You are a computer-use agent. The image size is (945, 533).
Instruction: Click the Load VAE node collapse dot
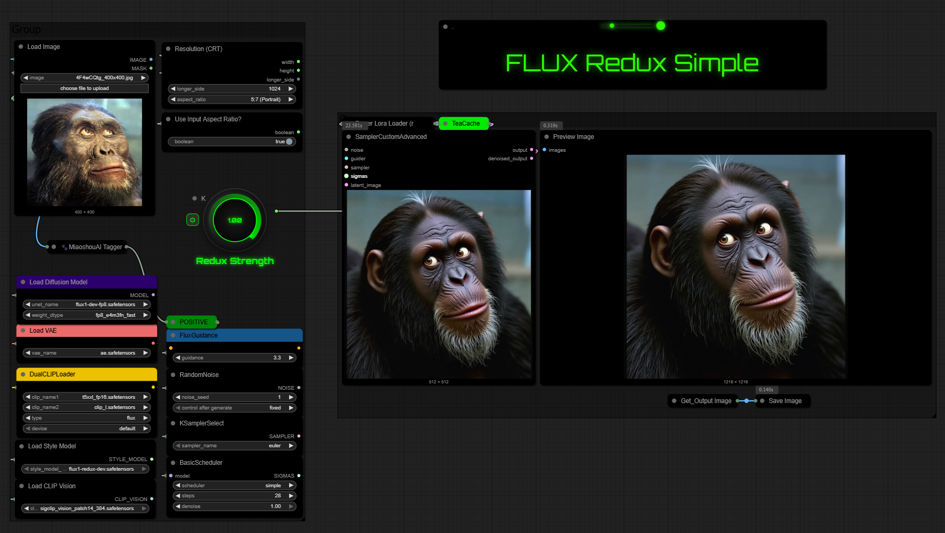(x=23, y=331)
